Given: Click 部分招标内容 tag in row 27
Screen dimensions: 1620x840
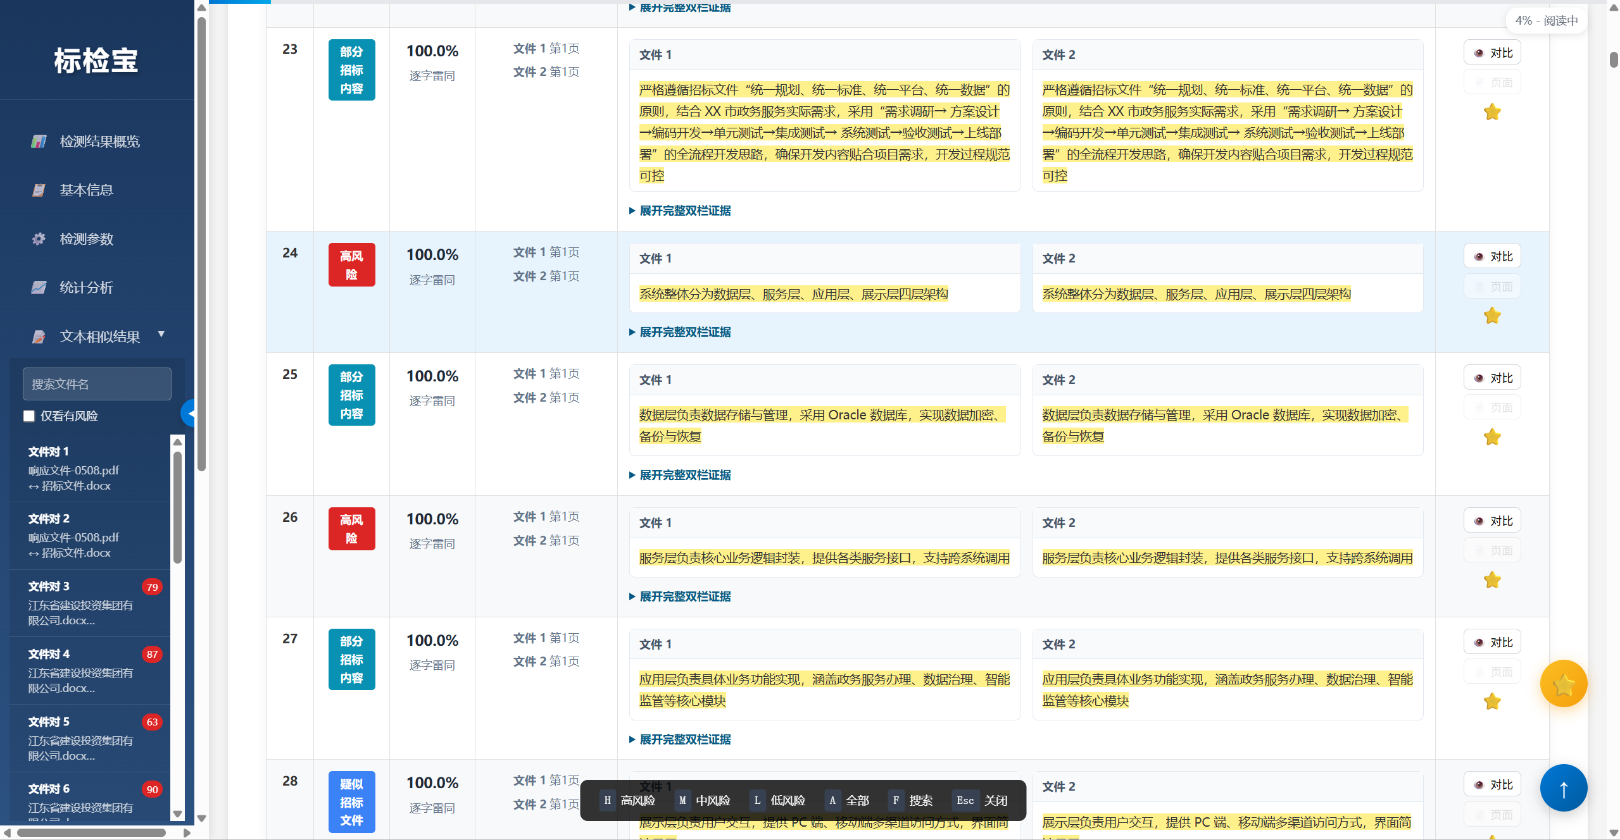Looking at the screenshot, I should coord(351,660).
